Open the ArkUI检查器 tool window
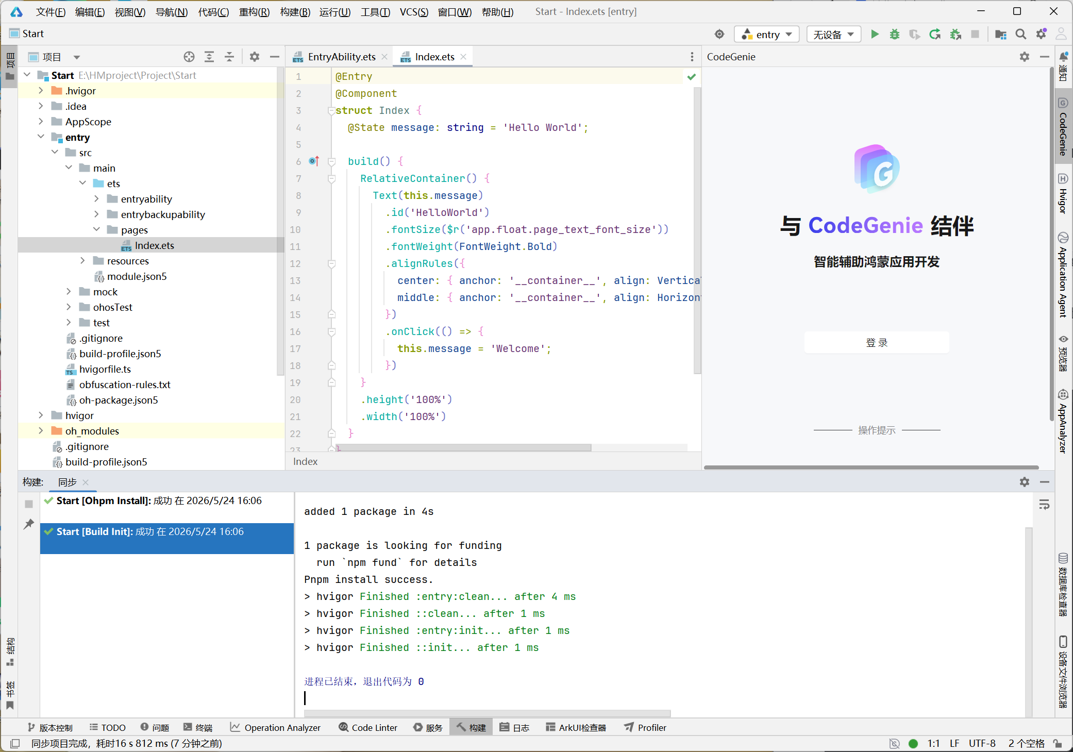 coord(576,727)
